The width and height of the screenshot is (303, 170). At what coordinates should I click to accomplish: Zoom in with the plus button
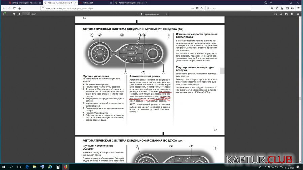point(141,14)
